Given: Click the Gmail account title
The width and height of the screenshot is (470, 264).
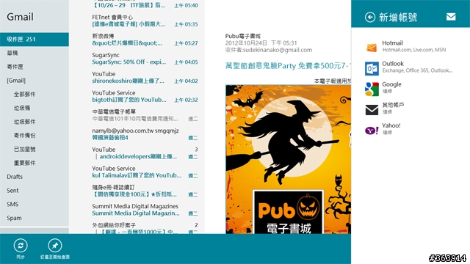Looking at the screenshot, I should pos(20,17).
